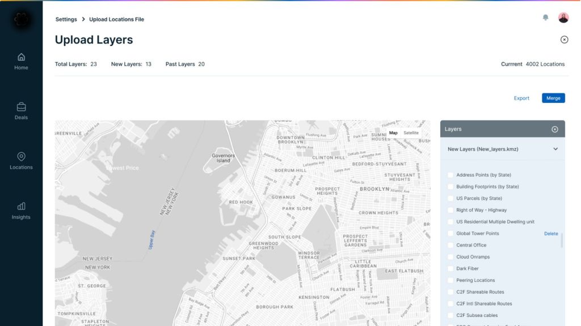Click the Settings breadcrumb link

click(x=66, y=19)
